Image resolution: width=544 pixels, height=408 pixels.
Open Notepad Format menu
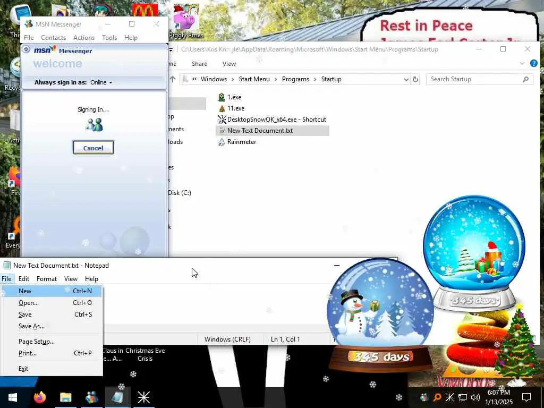47,279
